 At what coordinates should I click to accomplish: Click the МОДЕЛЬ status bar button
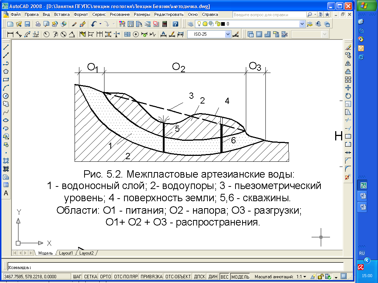click(240, 276)
